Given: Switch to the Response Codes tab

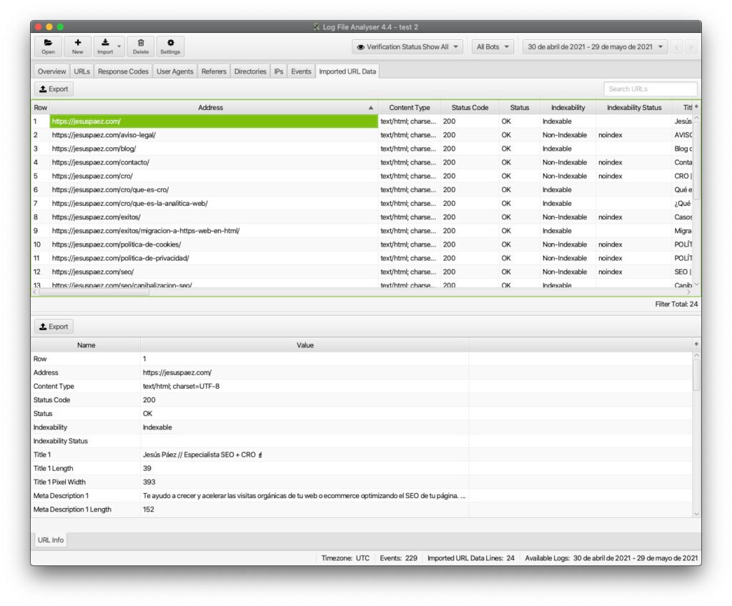Looking at the screenshot, I should point(123,71).
